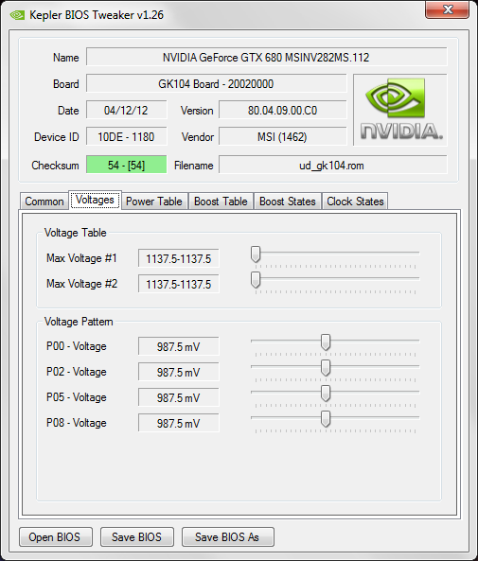This screenshot has width=478, height=561.
Task: Click the Max Voltage #1 value field
Action: pyautogui.click(x=179, y=258)
